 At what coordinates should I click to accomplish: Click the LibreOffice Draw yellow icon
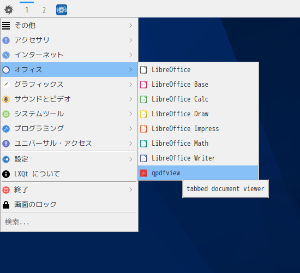click(x=143, y=114)
